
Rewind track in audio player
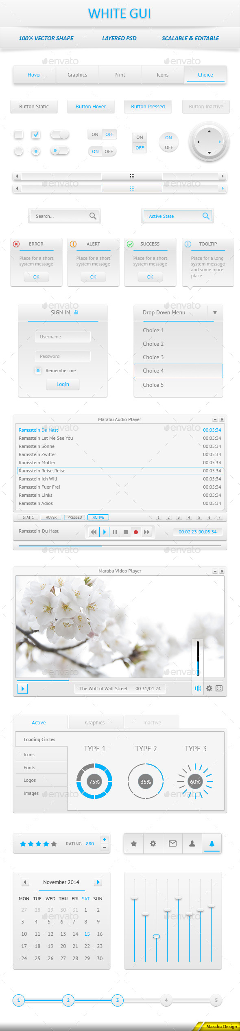click(x=94, y=532)
